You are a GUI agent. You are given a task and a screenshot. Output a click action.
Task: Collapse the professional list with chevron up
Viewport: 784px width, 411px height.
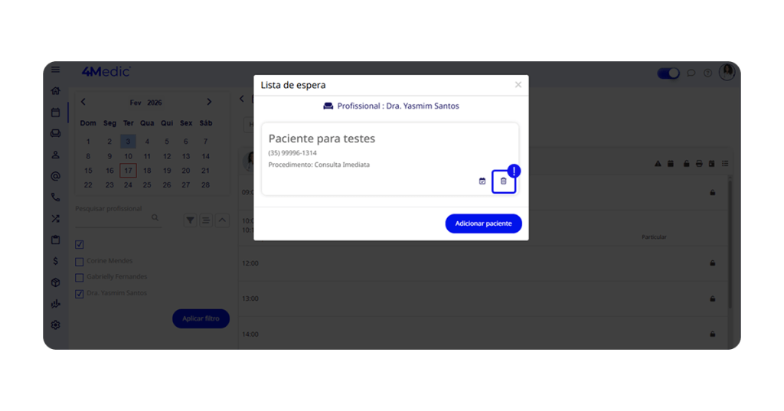(223, 220)
